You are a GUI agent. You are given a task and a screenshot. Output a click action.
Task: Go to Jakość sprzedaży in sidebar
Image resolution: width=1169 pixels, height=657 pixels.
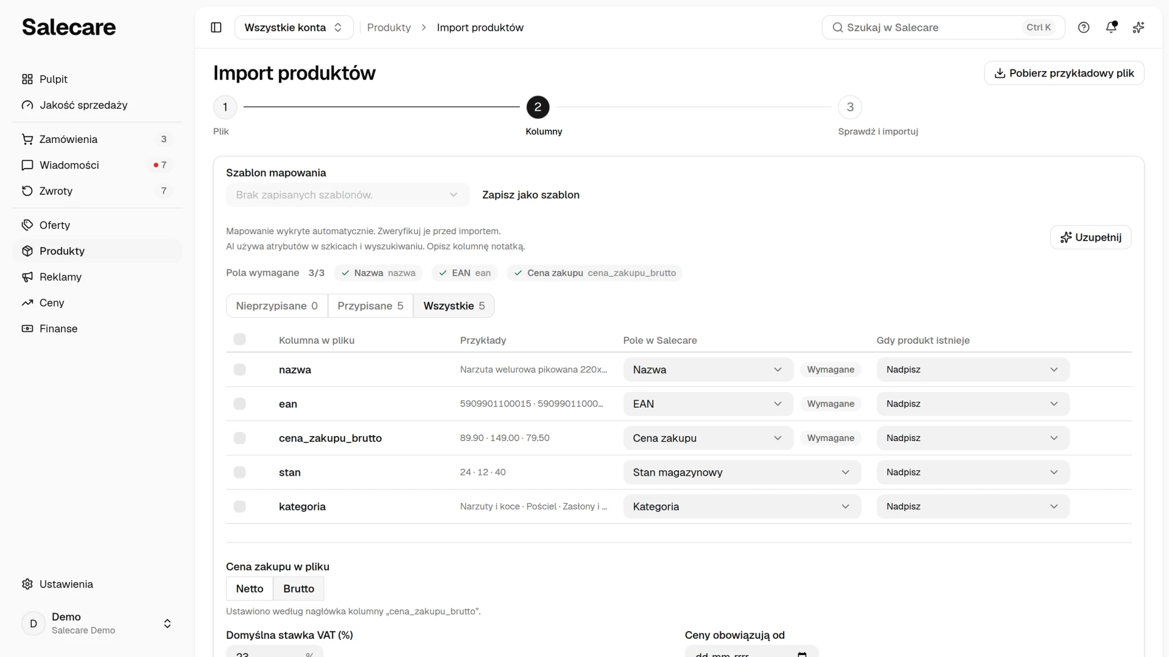tap(97, 105)
